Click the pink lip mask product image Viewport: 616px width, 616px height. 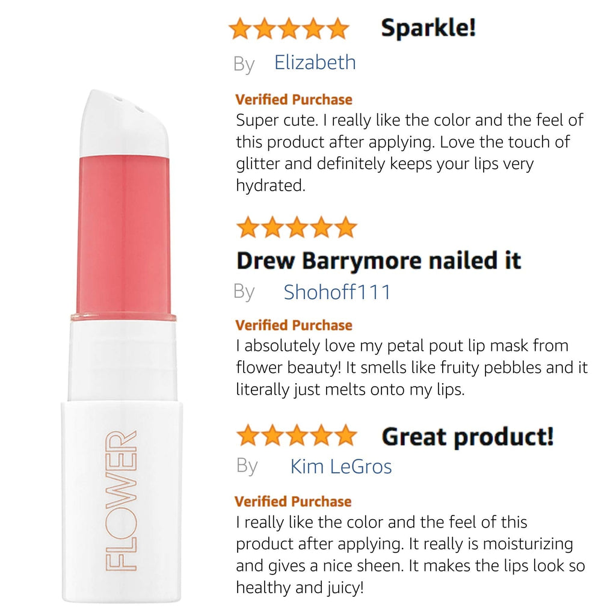click(122, 346)
